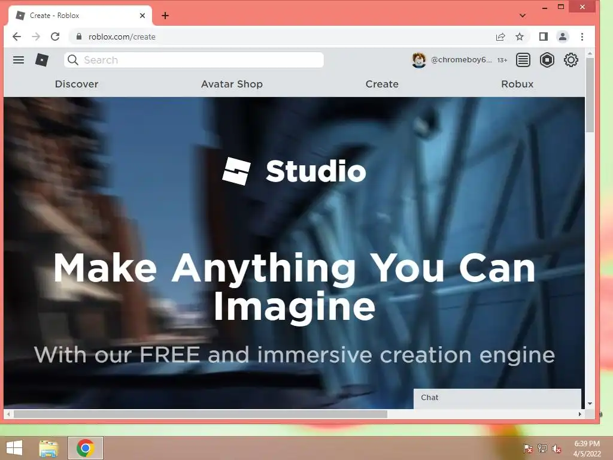Open the Robux menu item
Viewport: 613px width, 460px height.
point(517,84)
